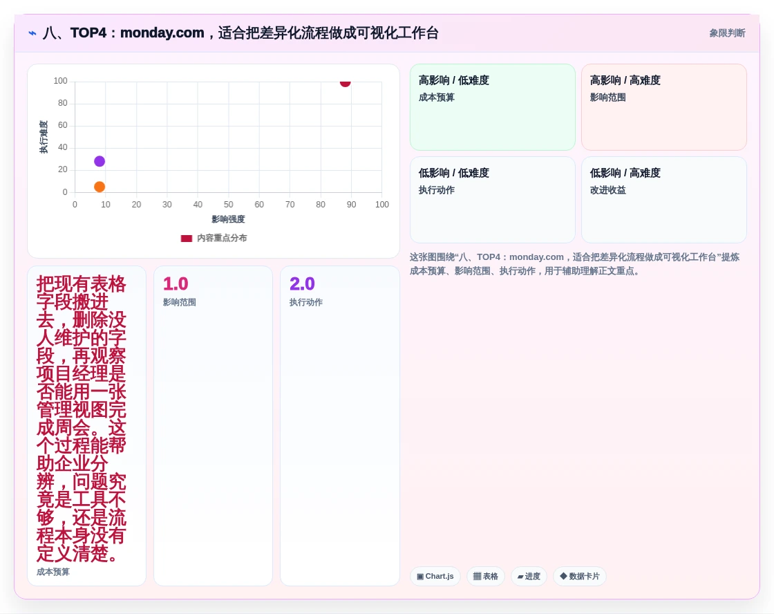Click the 执行难度 y-axis title

click(x=44, y=137)
